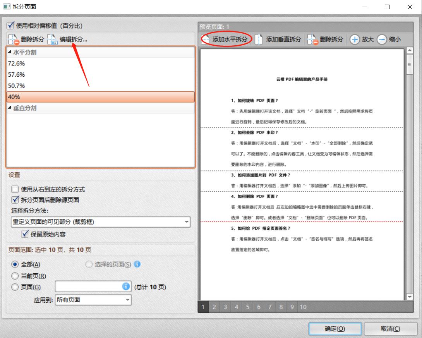Open the 应用到 所有页面 dropdown
This screenshot has width=422, height=338.
(93, 300)
